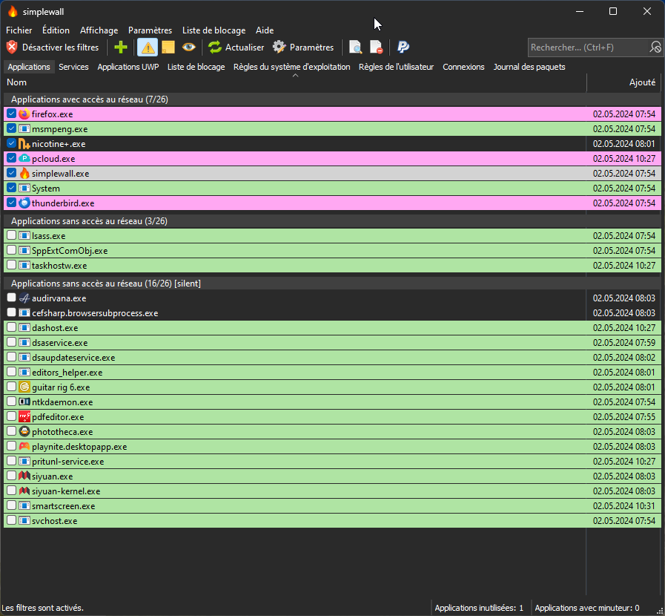The image size is (665, 616).
Task: Open the Liste de blocage tab
Action: (196, 67)
